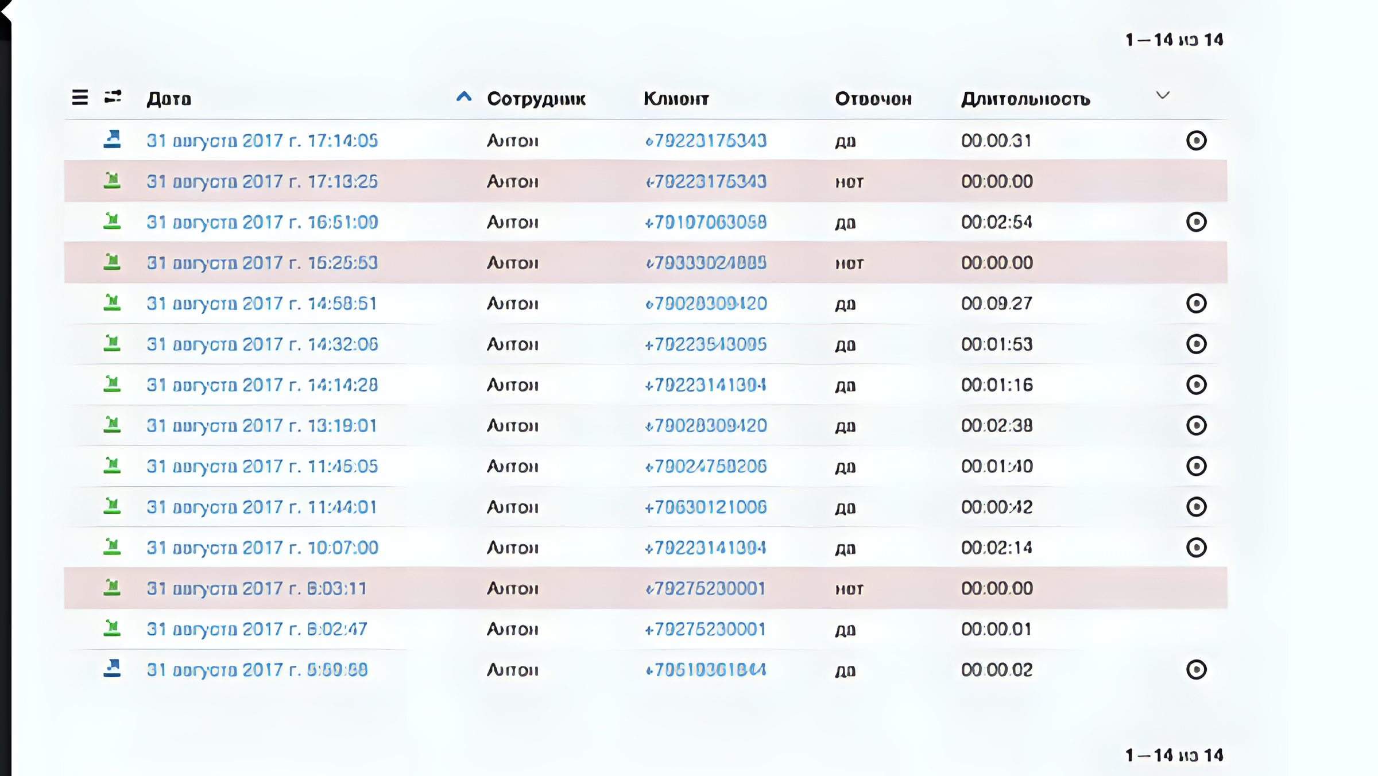Select employee name in the 11:45:05 row
Image resolution: width=1378 pixels, height=776 pixels.
[513, 467]
